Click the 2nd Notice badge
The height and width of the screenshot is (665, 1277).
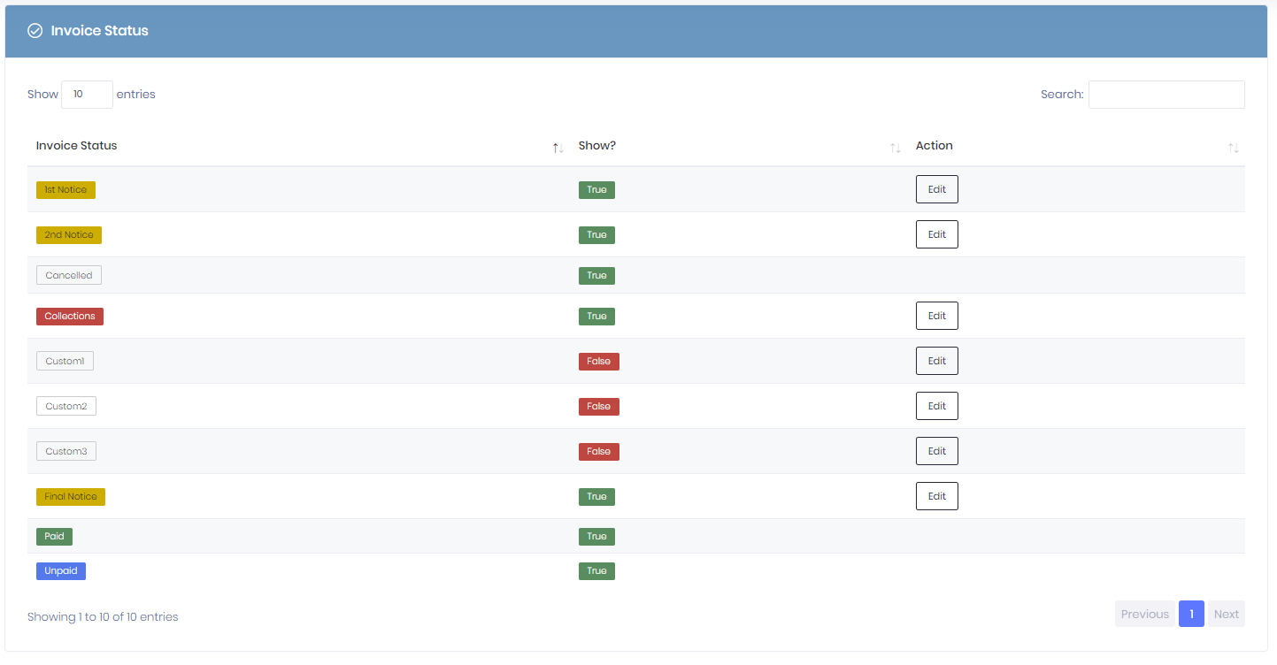69,235
